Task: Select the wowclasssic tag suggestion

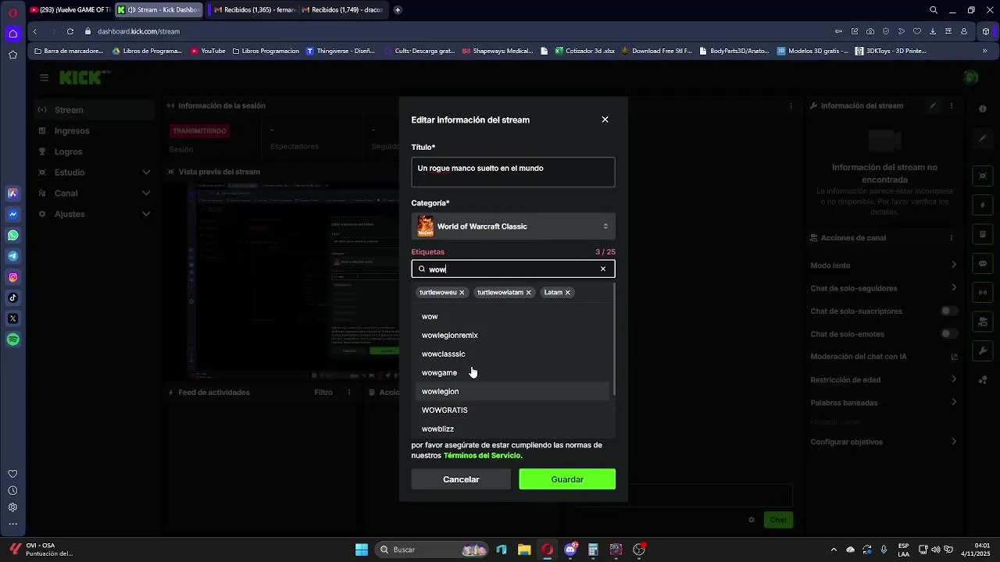Action: [512, 354]
